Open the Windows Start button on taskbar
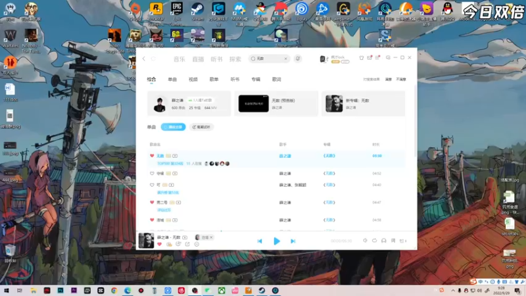Screen dimensions: 526x296 [6, 290]
